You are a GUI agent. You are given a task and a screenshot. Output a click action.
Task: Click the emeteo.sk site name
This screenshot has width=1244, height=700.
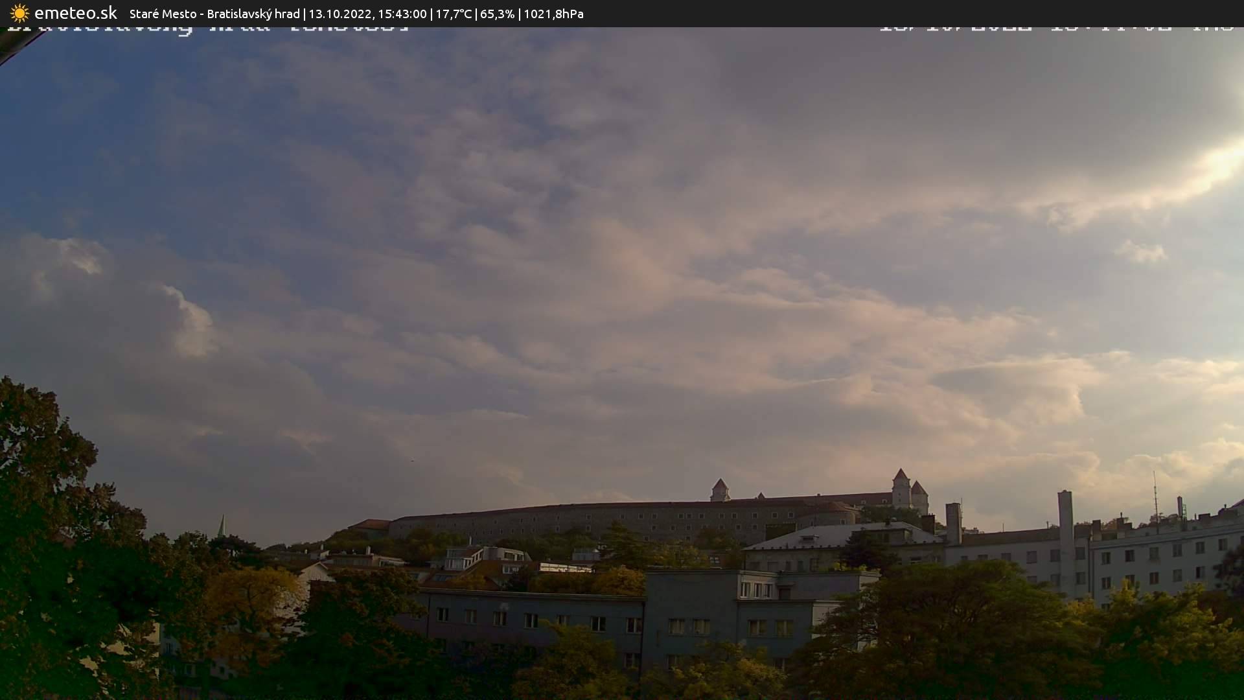[x=75, y=13]
